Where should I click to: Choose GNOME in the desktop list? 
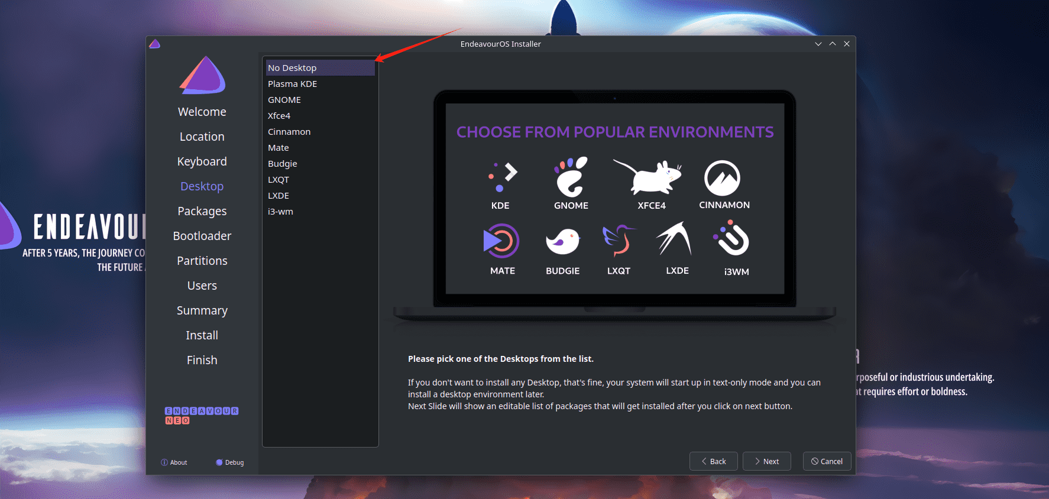coord(320,100)
